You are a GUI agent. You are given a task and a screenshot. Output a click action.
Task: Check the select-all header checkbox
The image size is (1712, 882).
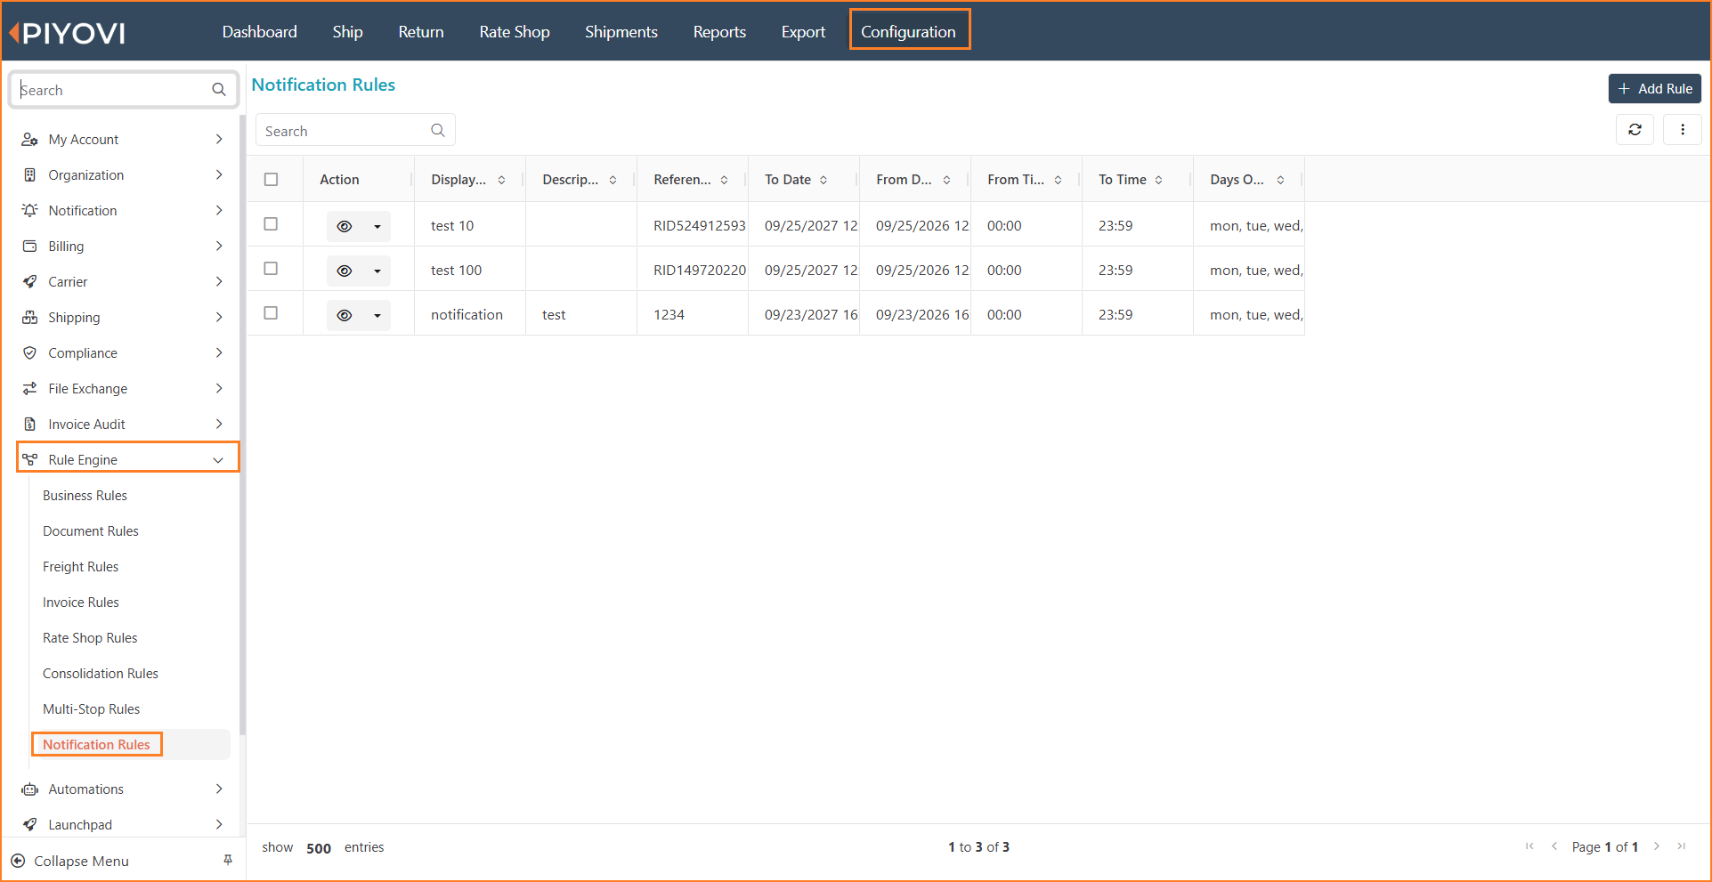click(272, 180)
